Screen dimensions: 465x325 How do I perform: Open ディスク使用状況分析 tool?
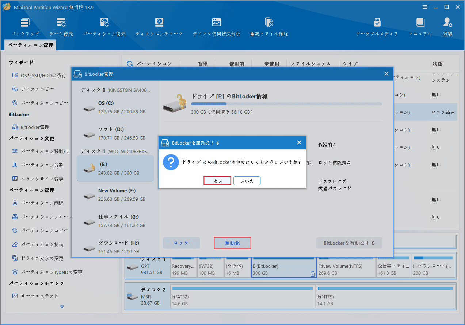coord(217,27)
